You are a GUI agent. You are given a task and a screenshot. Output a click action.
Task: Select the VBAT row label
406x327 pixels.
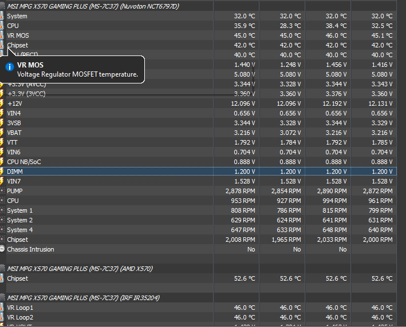pyautogui.click(x=14, y=133)
